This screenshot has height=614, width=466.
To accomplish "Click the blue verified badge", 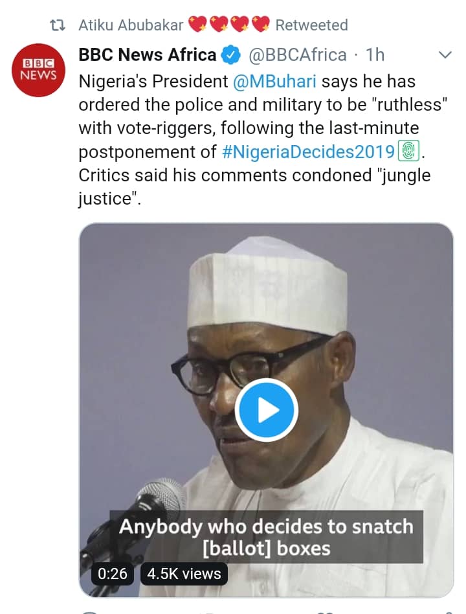I will tap(230, 56).
